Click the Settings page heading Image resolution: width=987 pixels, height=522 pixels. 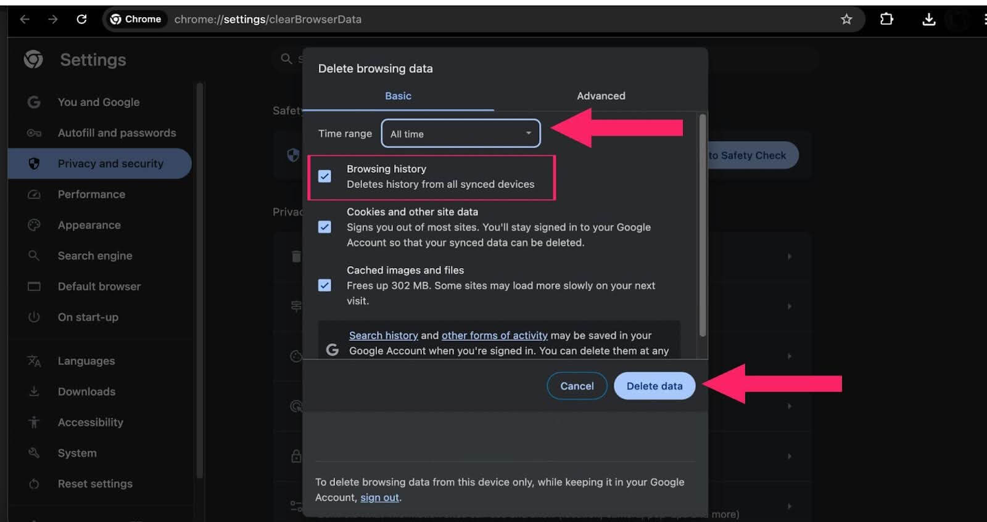93,59
